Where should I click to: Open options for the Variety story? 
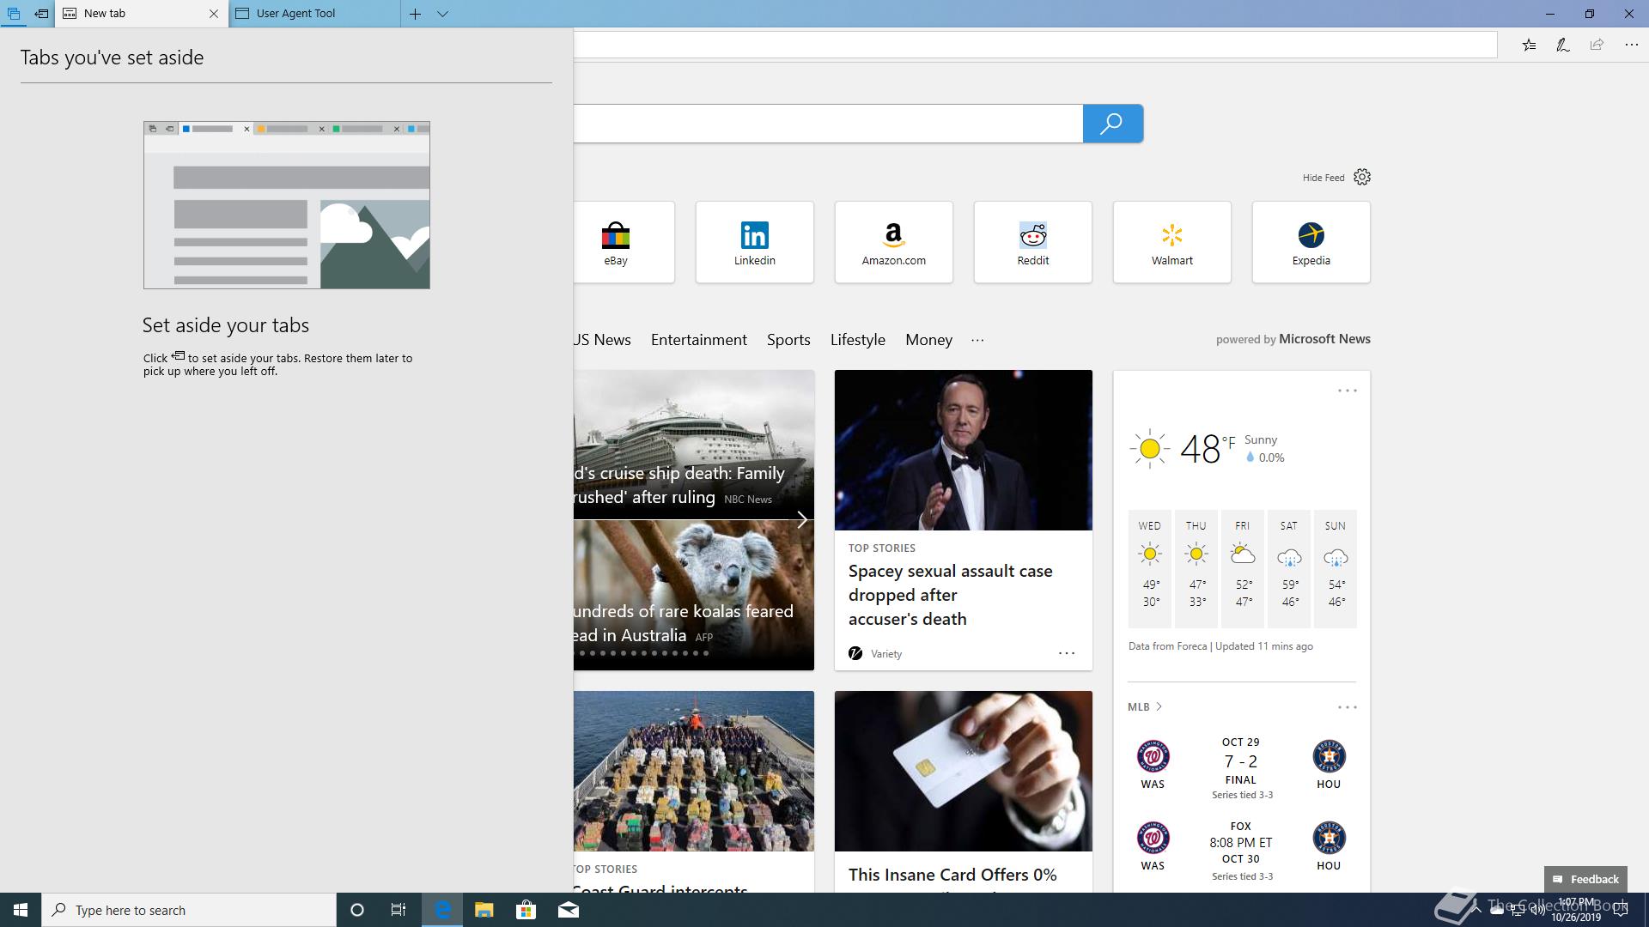point(1066,653)
